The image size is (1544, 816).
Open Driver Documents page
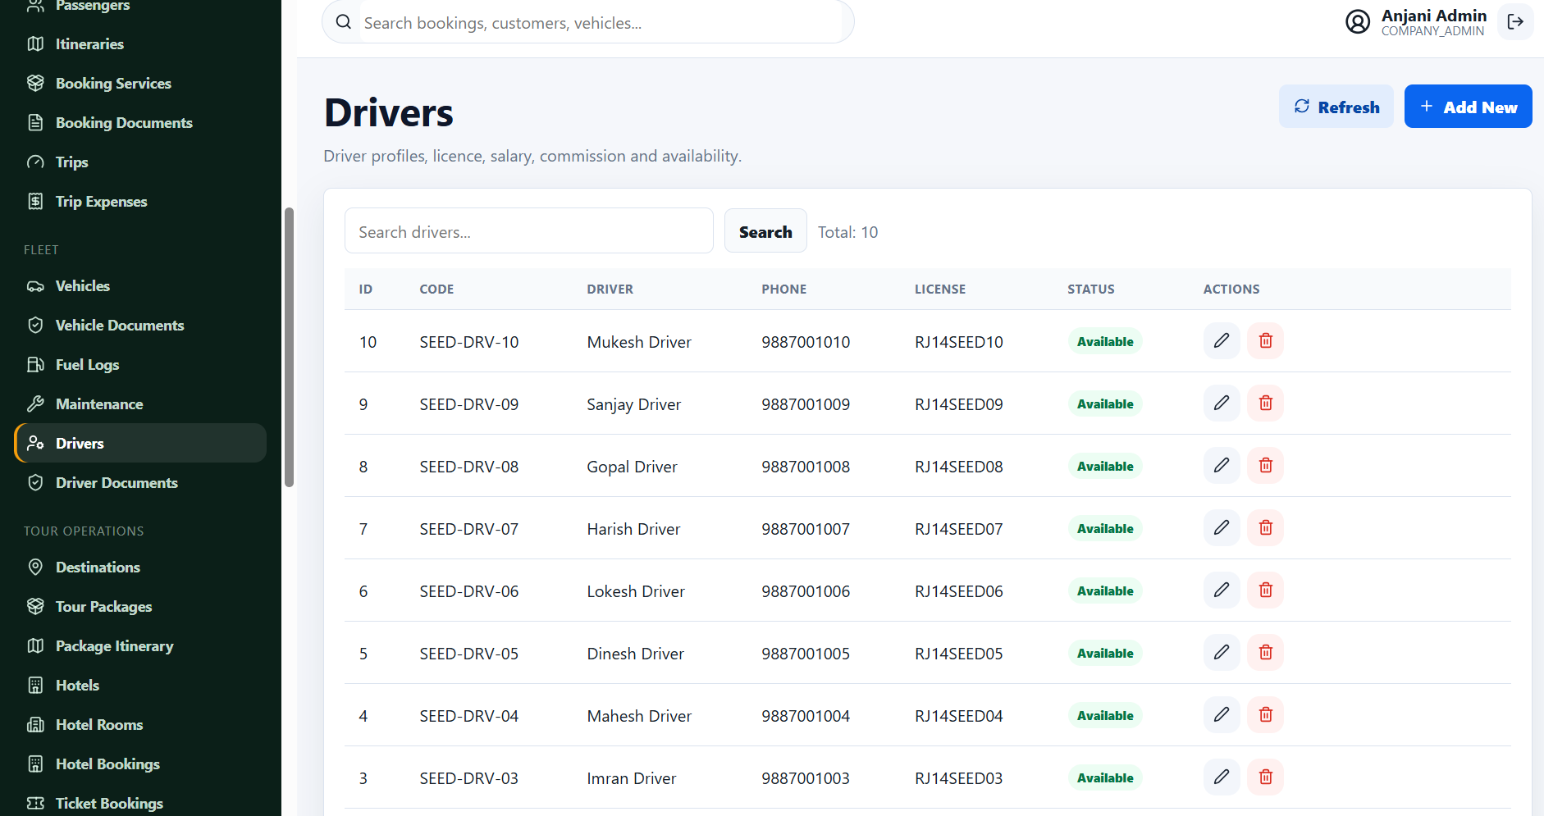[x=140, y=483]
